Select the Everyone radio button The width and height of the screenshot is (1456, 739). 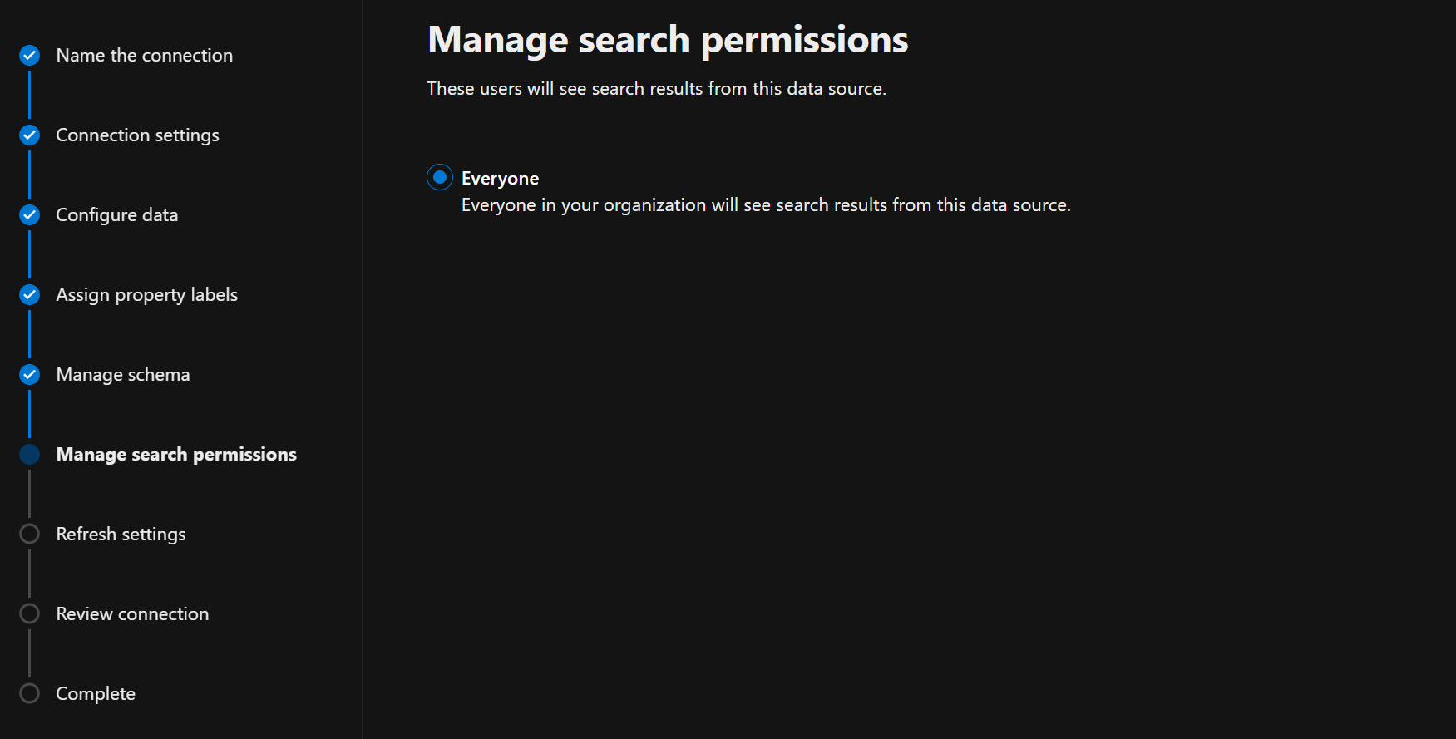pyautogui.click(x=440, y=177)
